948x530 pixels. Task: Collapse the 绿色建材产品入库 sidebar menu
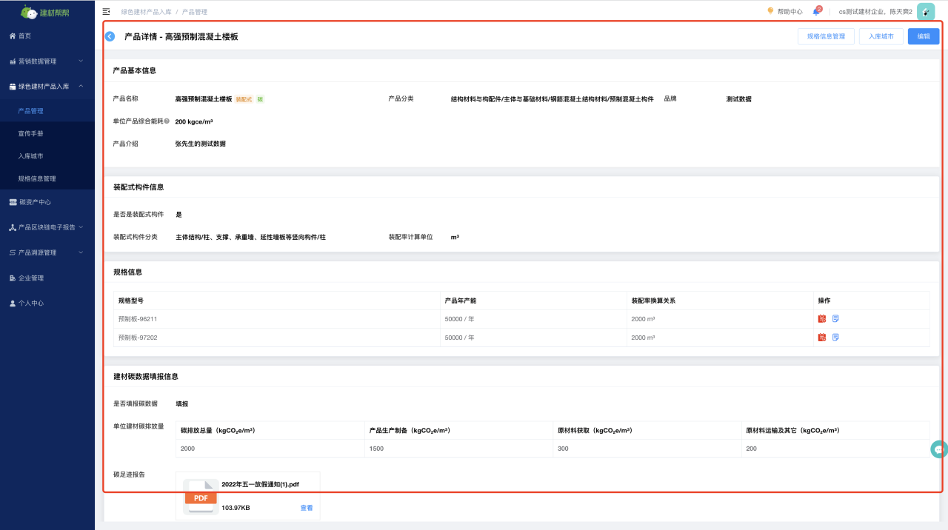47,87
